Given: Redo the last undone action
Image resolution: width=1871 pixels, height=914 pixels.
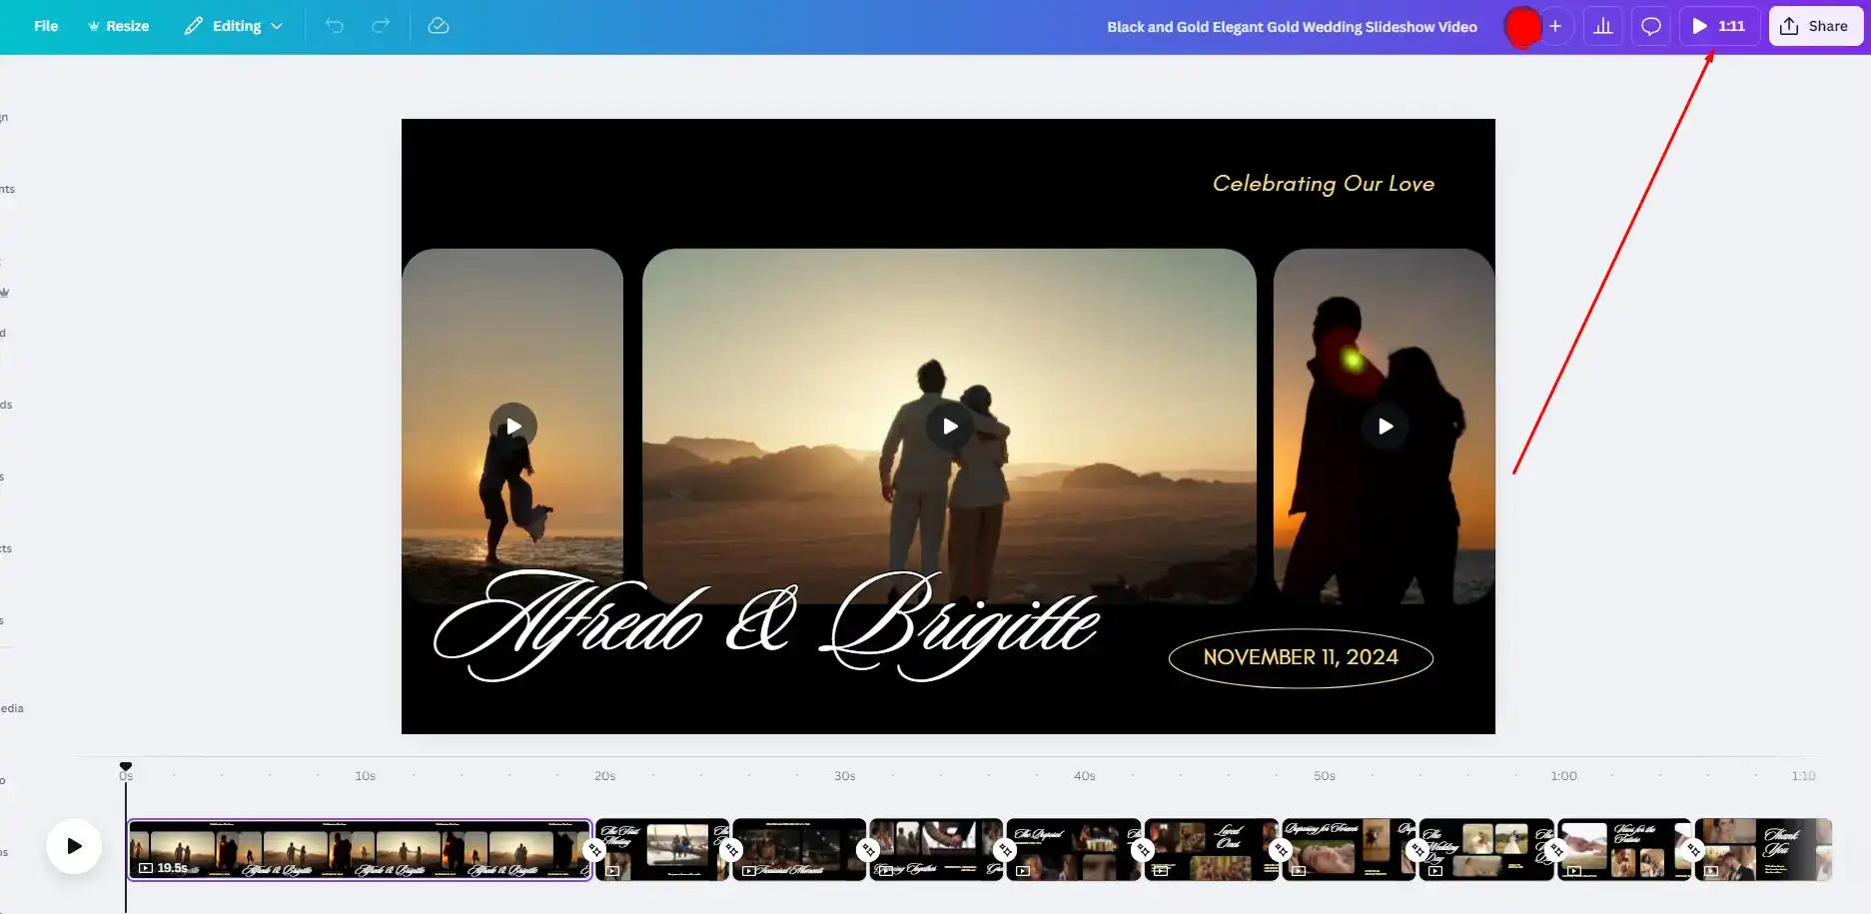Looking at the screenshot, I should (x=381, y=26).
